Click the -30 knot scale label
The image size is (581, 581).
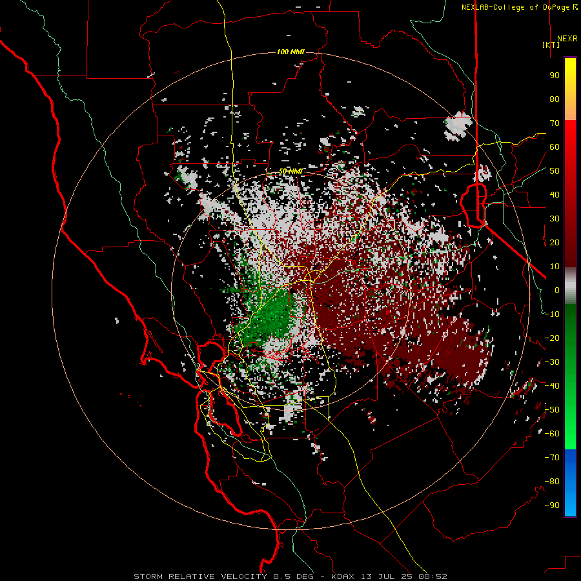552,362
